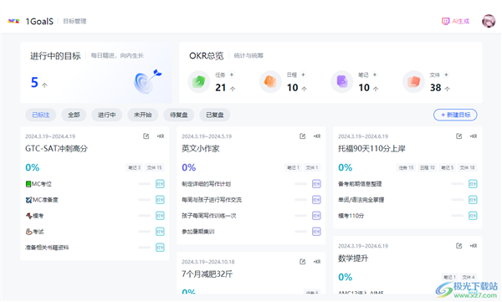This screenshot has width=502, height=302.
Task: Check in on the MC准备度 row
Action: click(x=160, y=200)
